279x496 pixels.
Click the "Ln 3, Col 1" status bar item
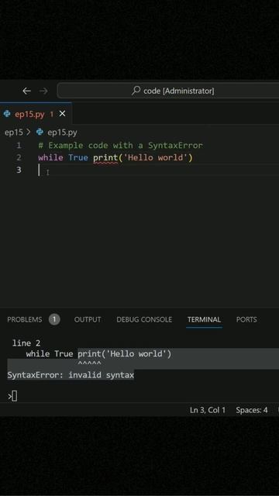208,410
